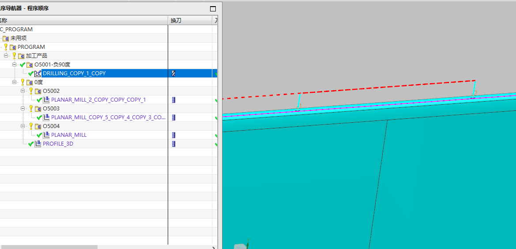This screenshot has height=249, width=516.
Task: Click the mill tool-change icon in the PLANAR_MILL row
Action: [x=174, y=135]
